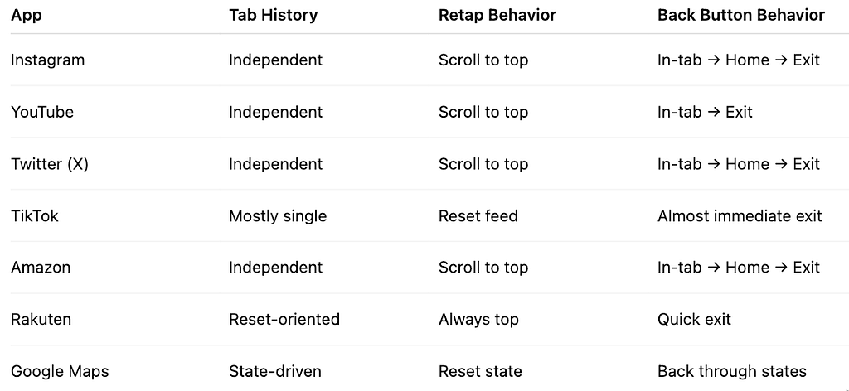Click Back through states text
This screenshot has height=391, width=849.
(x=732, y=371)
